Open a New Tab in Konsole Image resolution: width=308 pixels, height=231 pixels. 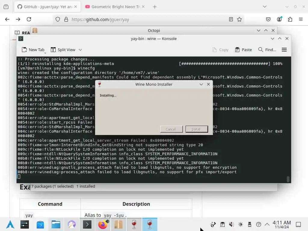click(x=33, y=50)
